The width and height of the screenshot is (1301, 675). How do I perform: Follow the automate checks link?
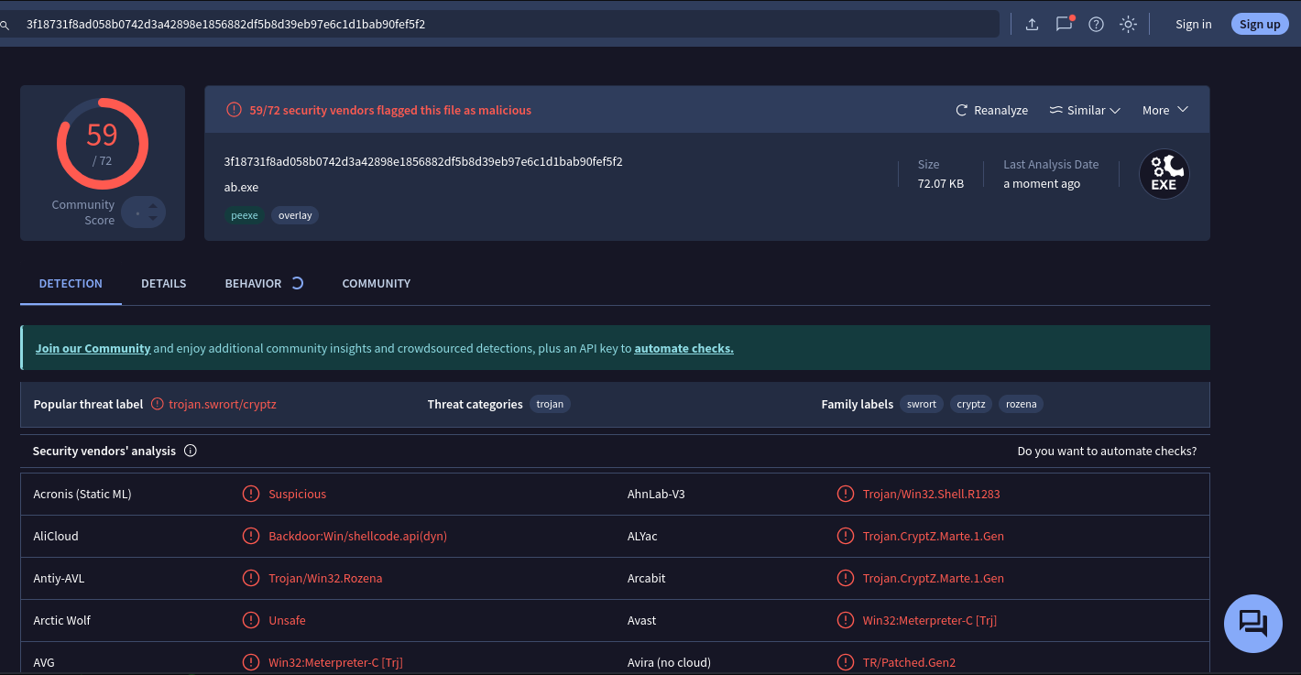coord(683,348)
